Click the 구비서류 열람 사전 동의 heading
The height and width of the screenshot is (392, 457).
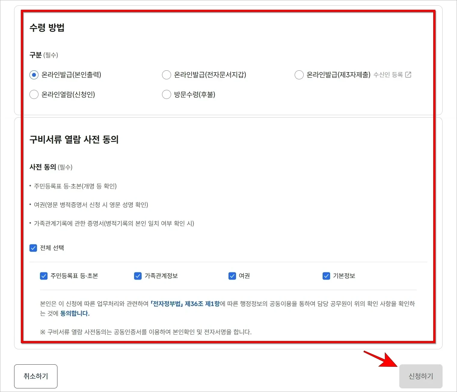coord(74,139)
